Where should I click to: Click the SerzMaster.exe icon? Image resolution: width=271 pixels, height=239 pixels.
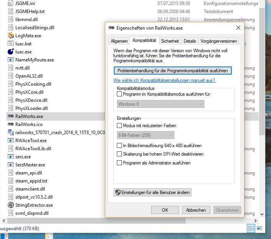[x=10, y=164]
